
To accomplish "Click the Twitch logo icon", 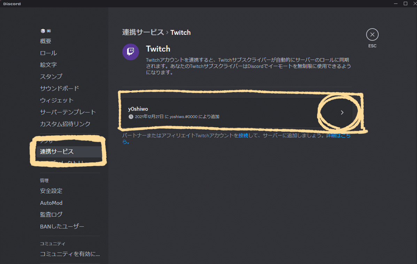I will pos(130,52).
